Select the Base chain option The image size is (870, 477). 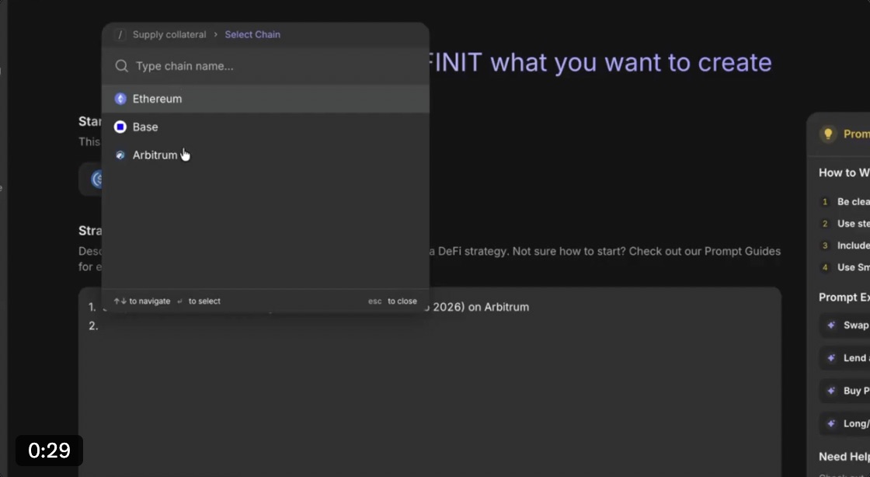coord(265,127)
